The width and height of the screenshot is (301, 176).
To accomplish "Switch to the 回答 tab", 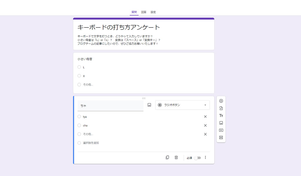I will (x=144, y=12).
